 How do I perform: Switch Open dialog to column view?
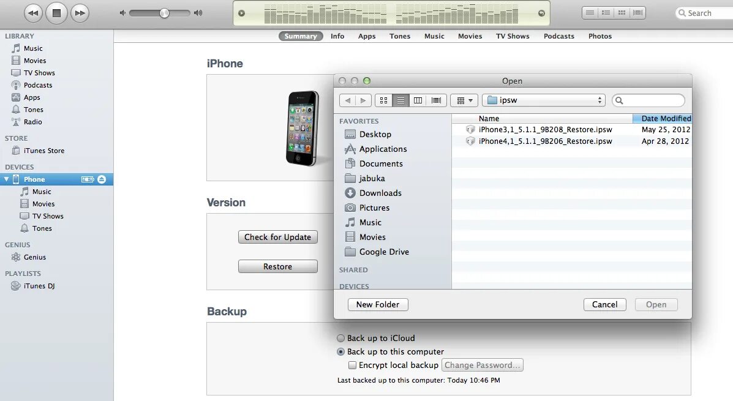click(418, 100)
